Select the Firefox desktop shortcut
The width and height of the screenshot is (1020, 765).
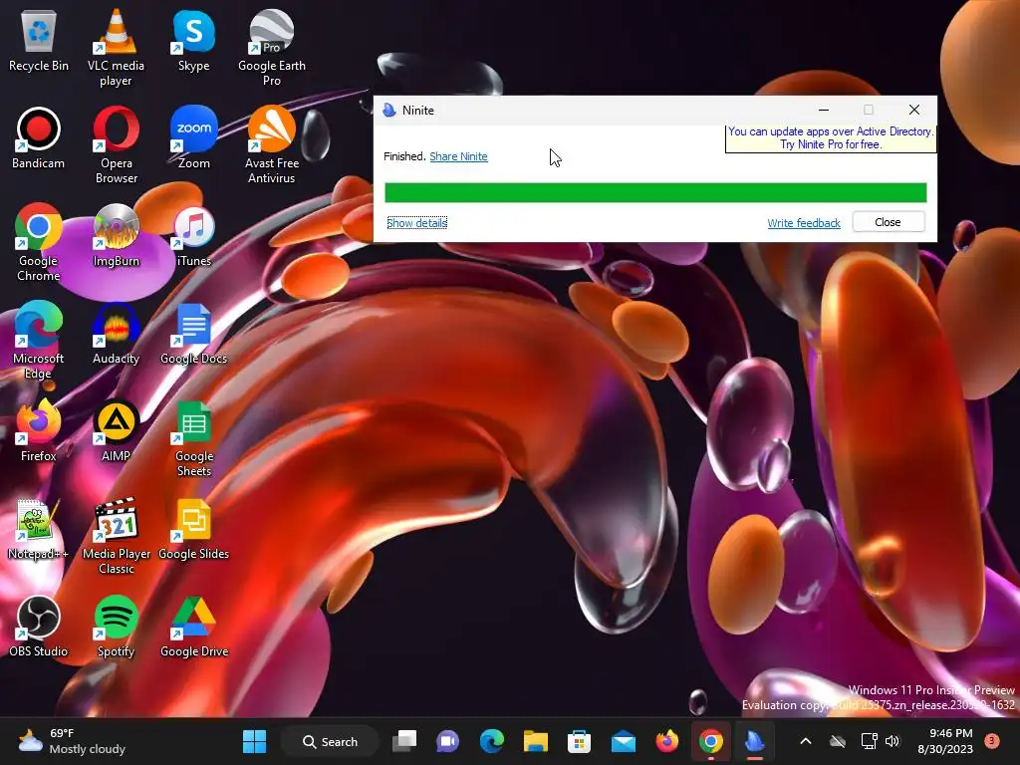39,430
